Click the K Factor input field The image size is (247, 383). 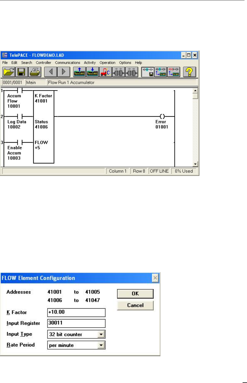pos(76,312)
